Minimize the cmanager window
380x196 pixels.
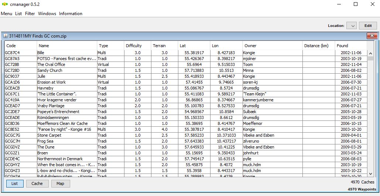point(339,4)
